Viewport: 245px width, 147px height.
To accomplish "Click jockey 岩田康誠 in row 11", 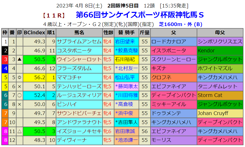I will coord(125,131).
